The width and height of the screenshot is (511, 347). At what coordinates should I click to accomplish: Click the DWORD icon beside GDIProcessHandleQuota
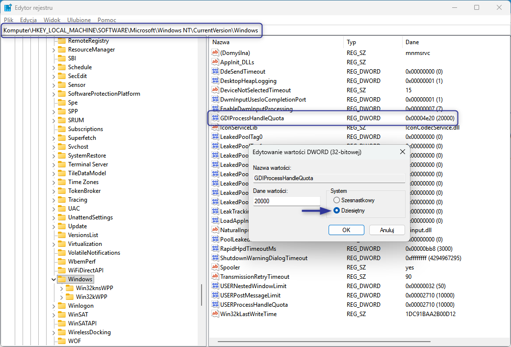tap(215, 118)
